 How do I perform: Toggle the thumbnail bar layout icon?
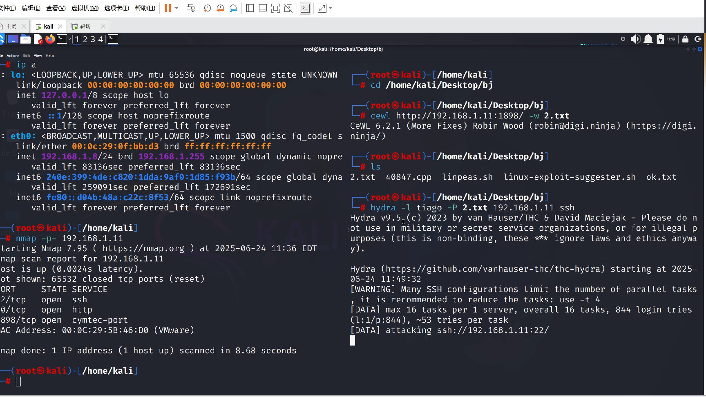point(263,8)
